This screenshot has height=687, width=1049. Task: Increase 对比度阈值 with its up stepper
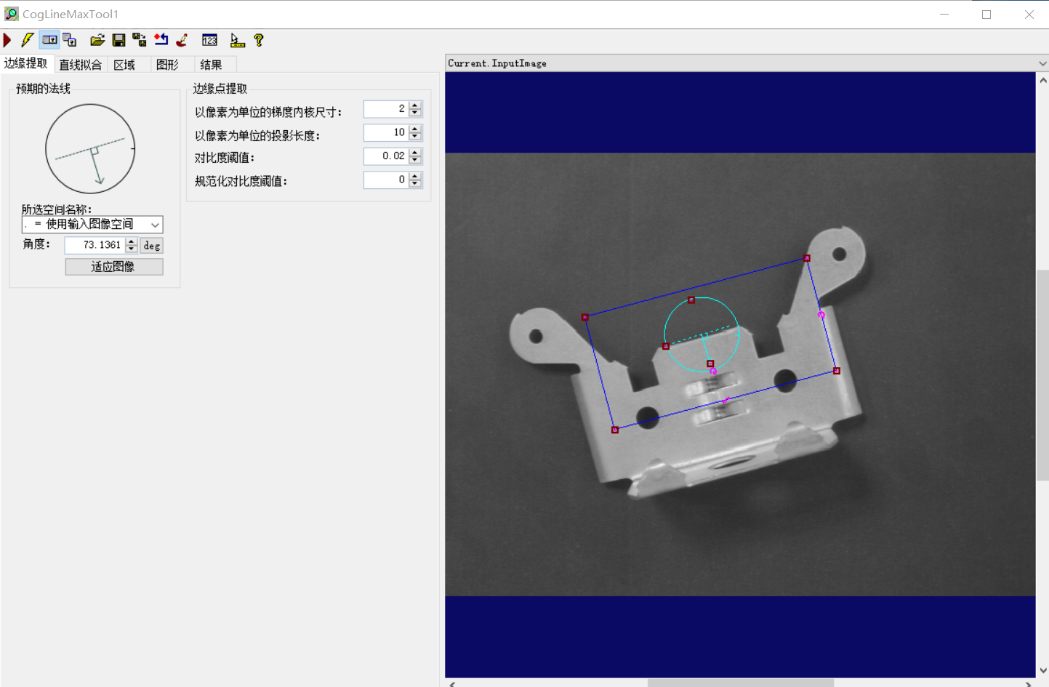pyautogui.click(x=414, y=152)
